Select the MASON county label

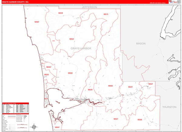tap(141, 44)
